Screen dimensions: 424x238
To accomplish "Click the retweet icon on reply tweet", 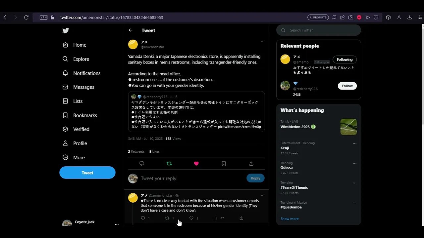I will point(167,218).
